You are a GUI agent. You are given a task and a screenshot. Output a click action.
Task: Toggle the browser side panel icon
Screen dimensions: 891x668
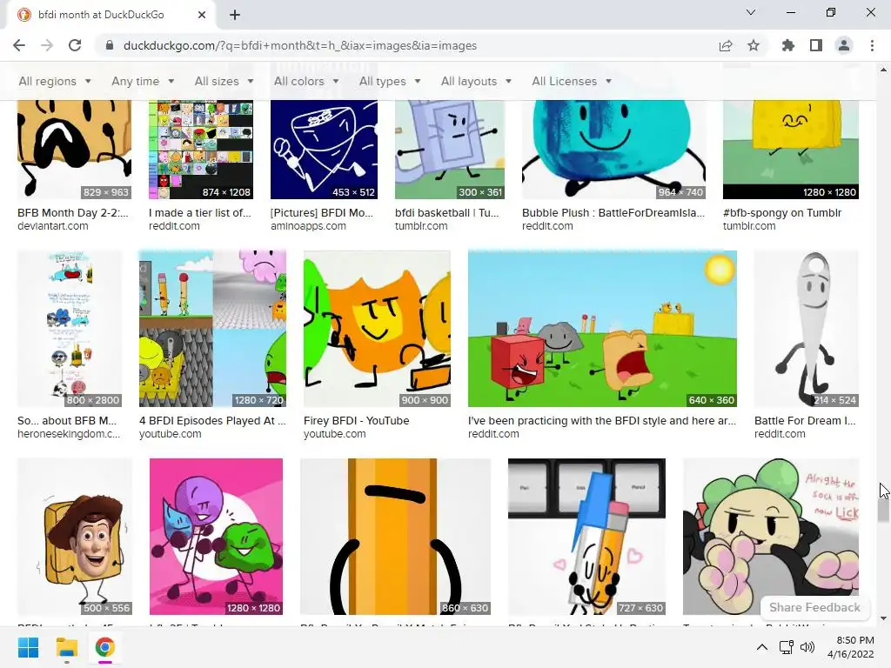point(816,45)
